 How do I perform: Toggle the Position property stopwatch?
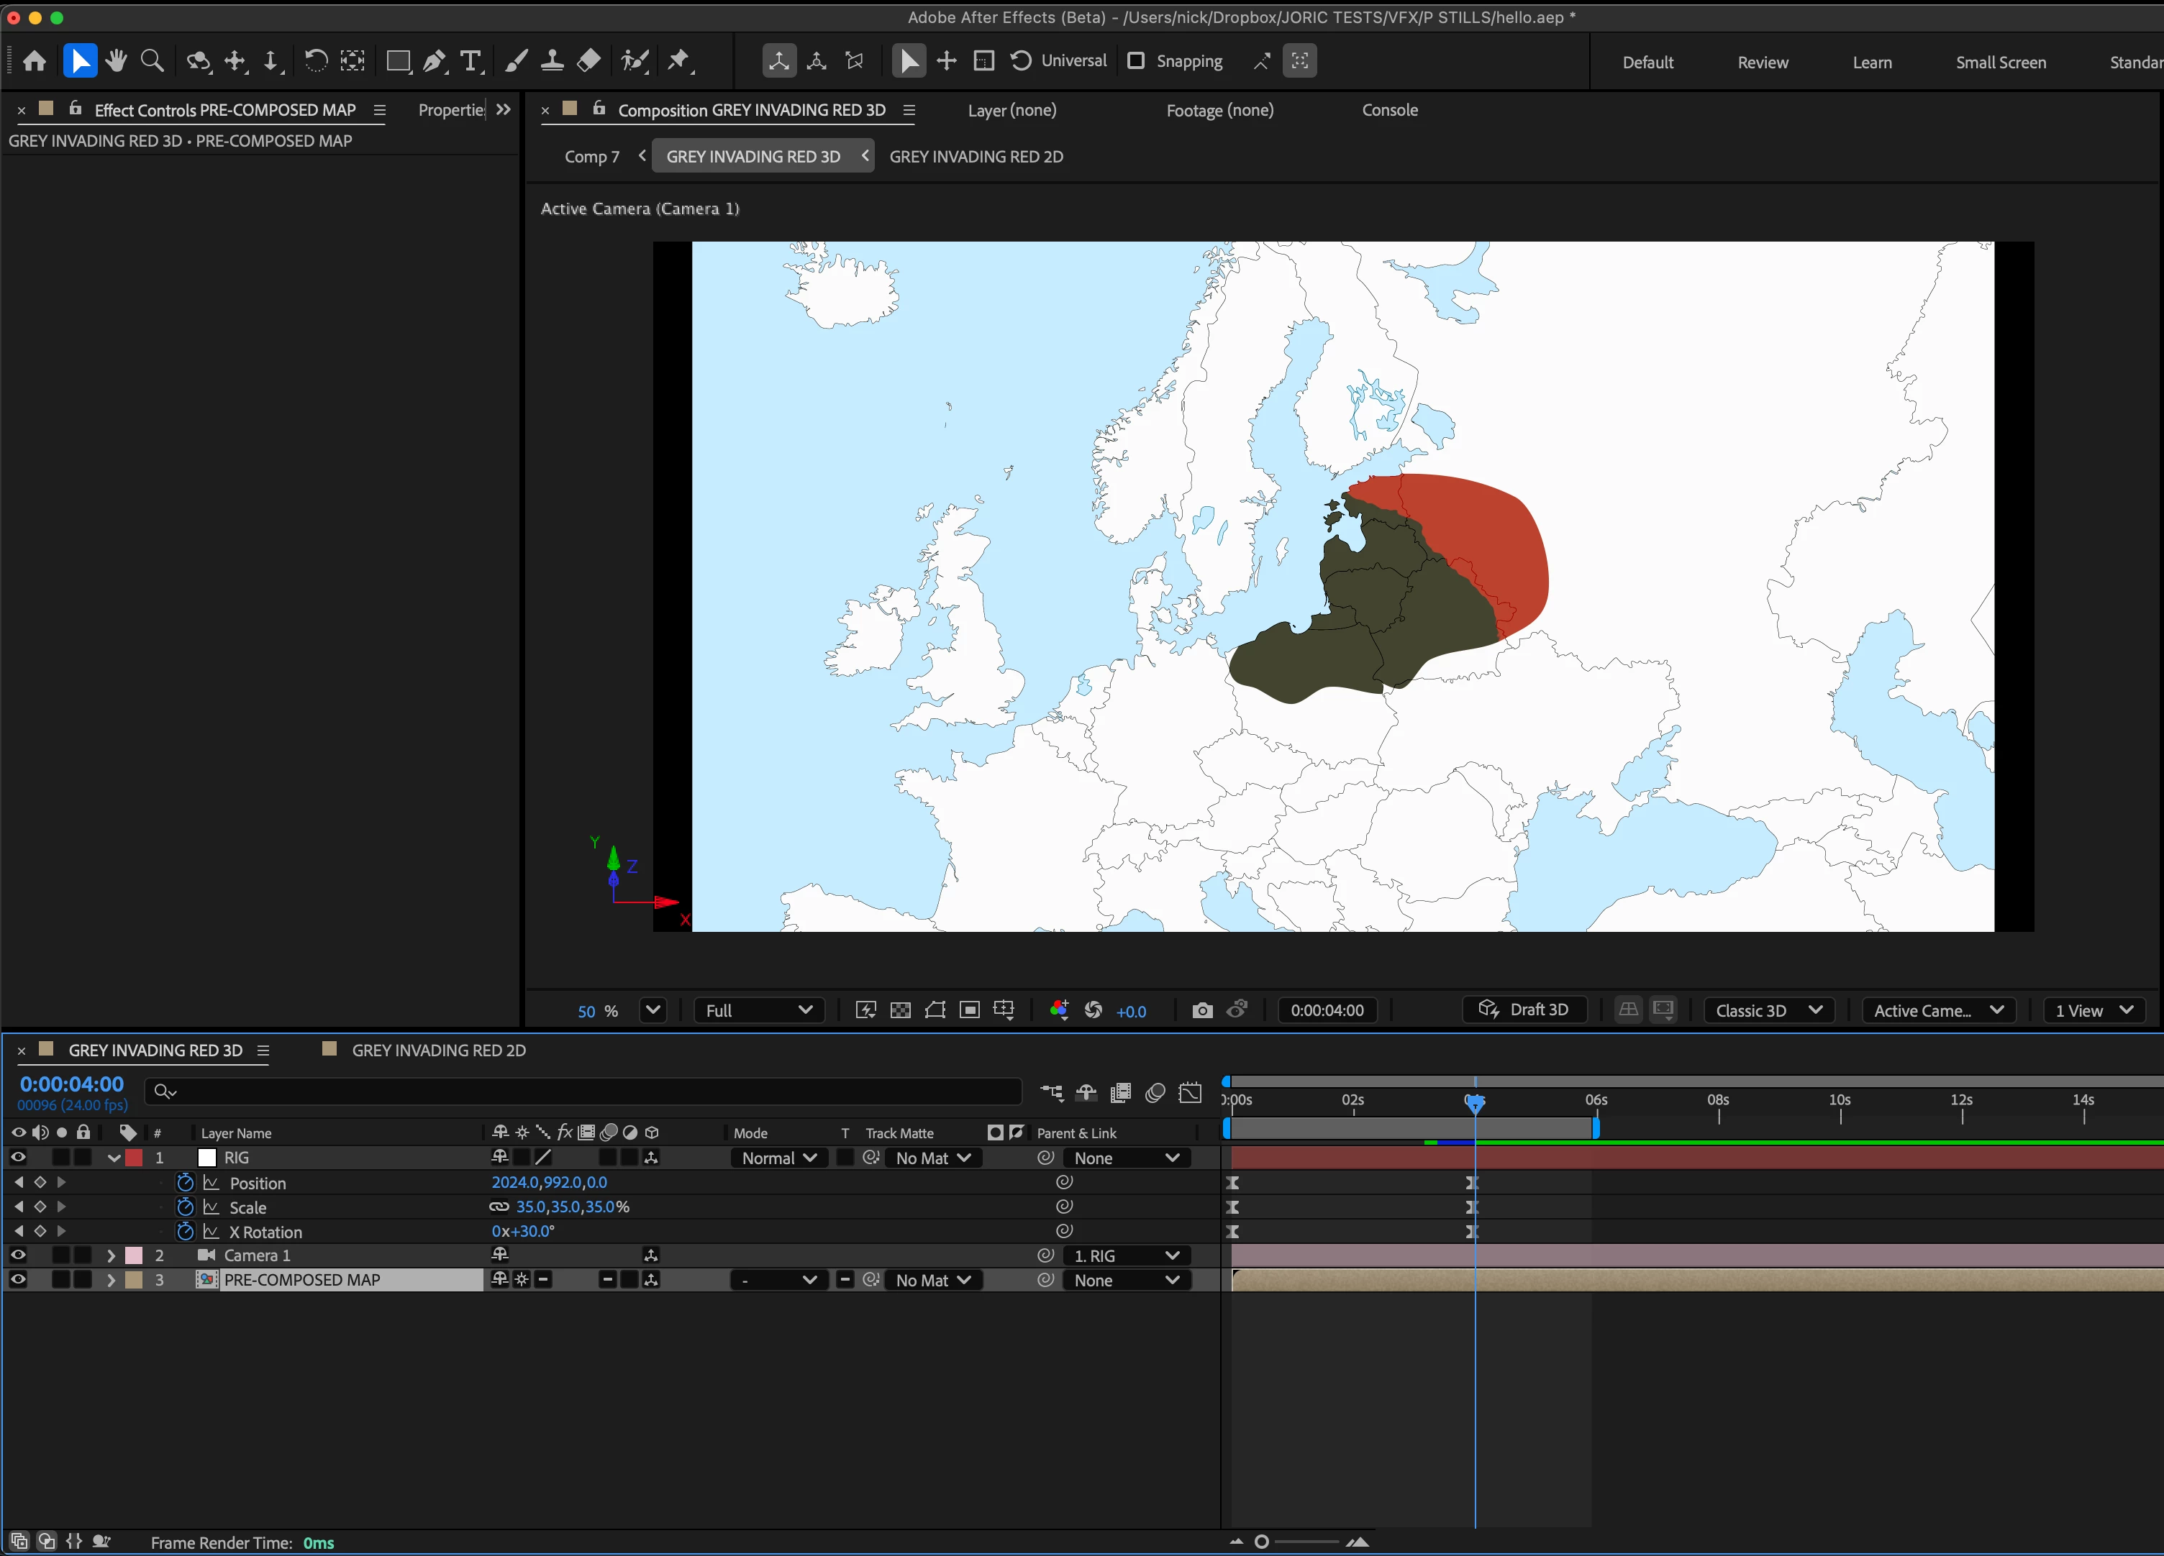click(x=185, y=1184)
